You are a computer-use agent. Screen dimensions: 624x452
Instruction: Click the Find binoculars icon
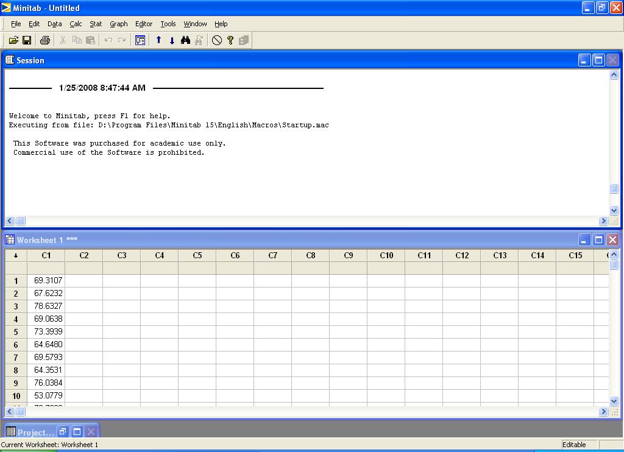click(186, 40)
